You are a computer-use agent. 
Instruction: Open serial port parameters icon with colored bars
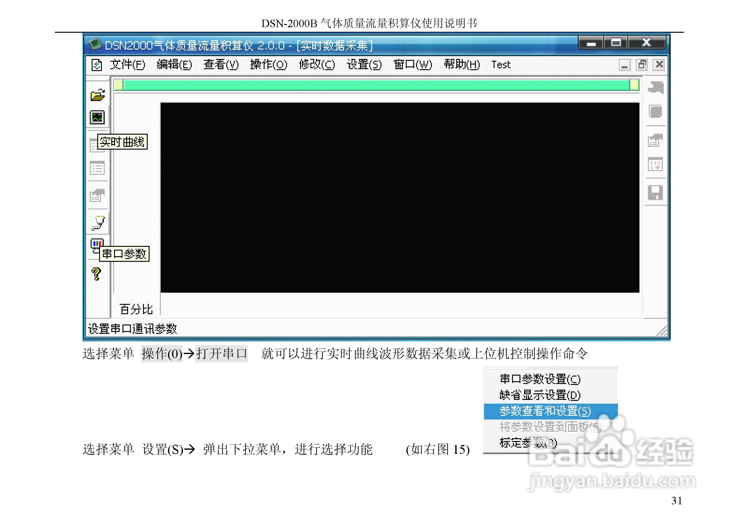pyautogui.click(x=97, y=244)
